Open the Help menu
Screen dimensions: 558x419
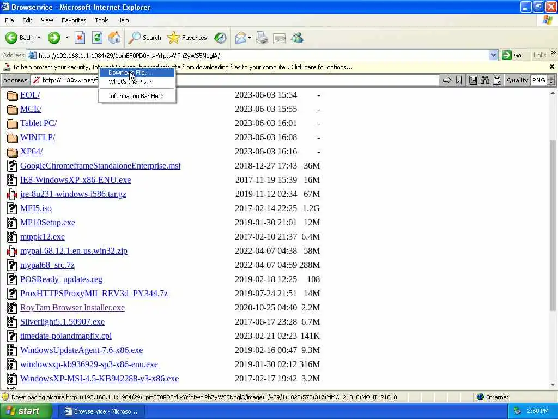pyautogui.click(x=123, y=20)
